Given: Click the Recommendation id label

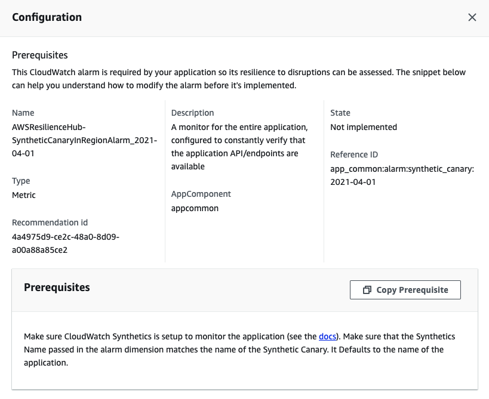Looking at the screenshot, I should (50, 222).
